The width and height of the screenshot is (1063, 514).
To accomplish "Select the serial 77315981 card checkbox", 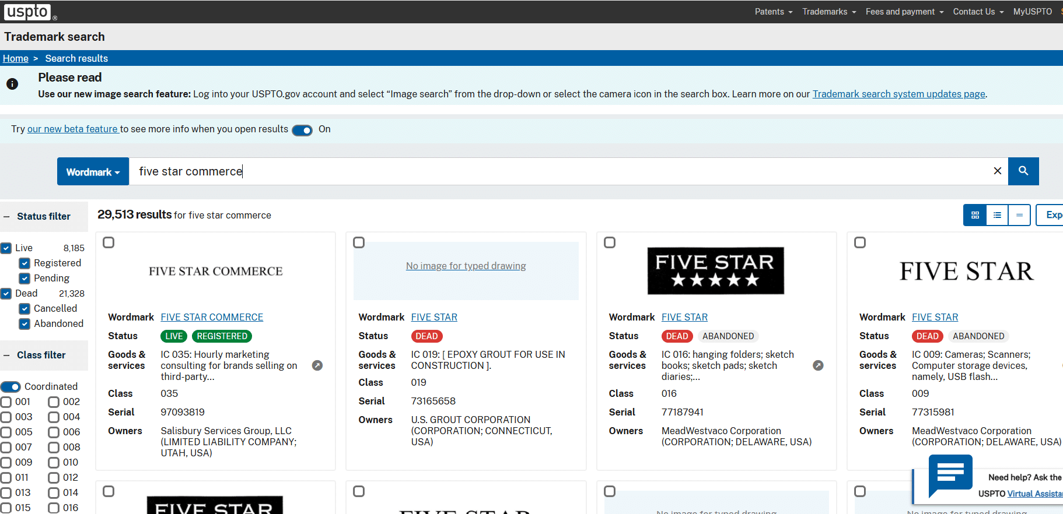I will pyautogui.click(x=860, y=242).
